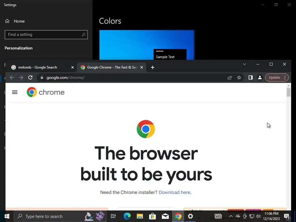Image resolution: width=296 pixels, height=222 pixels.
Task: Click the Settings gear taskbar icon
Action: (x=190, y=216)
